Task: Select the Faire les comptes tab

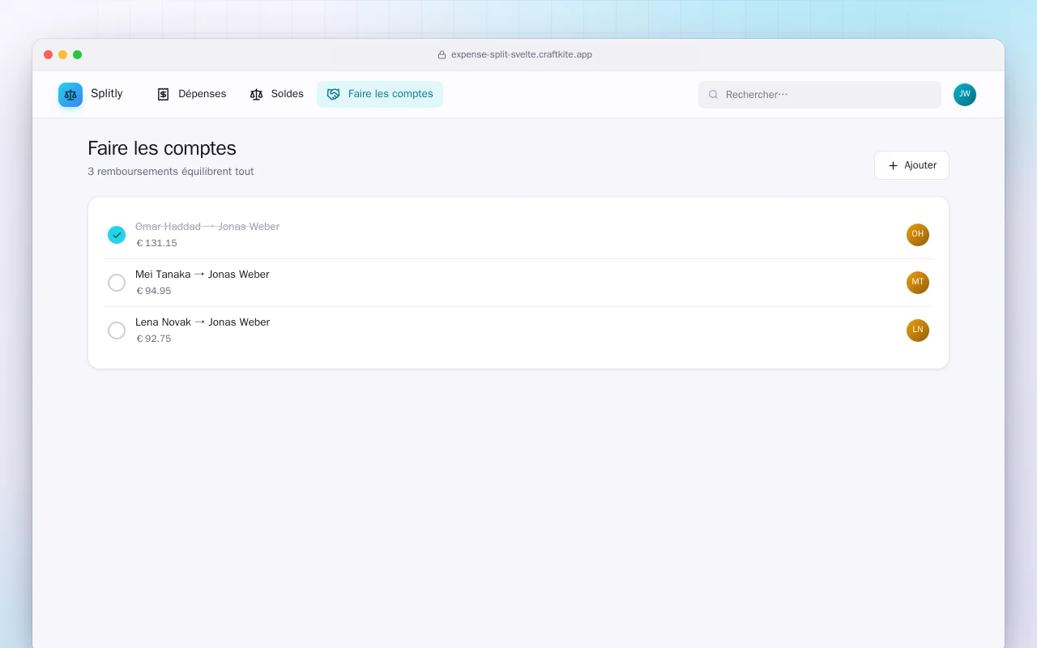Action: tap(380, 94)
